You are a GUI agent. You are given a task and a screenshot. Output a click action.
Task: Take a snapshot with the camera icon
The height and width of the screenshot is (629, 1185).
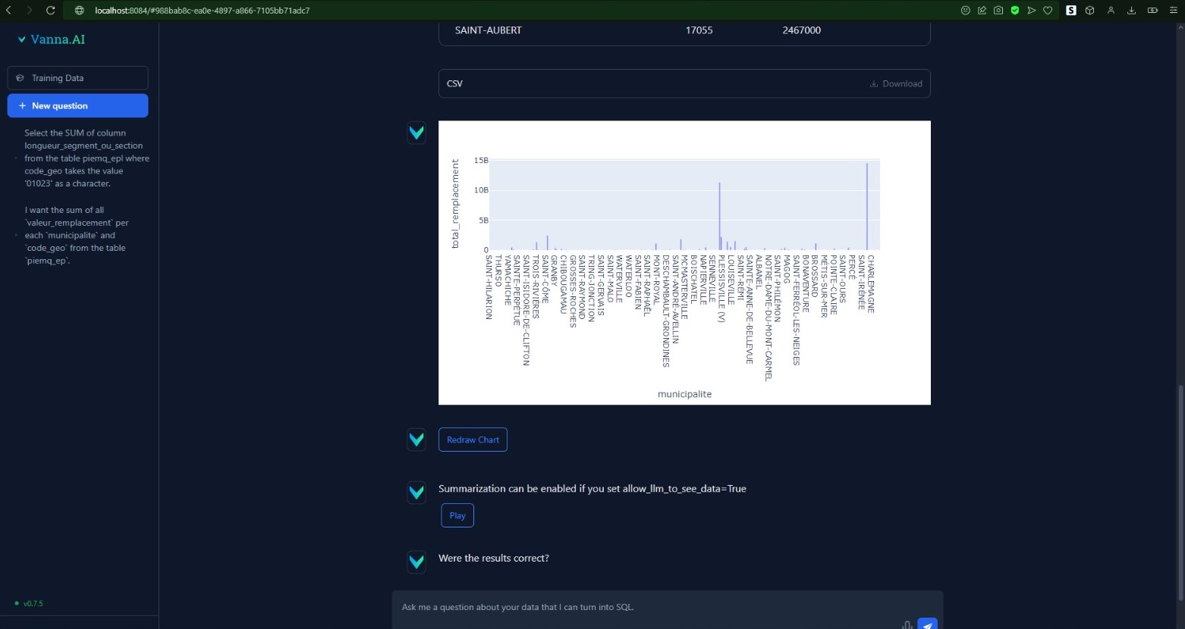pos(998,11)
